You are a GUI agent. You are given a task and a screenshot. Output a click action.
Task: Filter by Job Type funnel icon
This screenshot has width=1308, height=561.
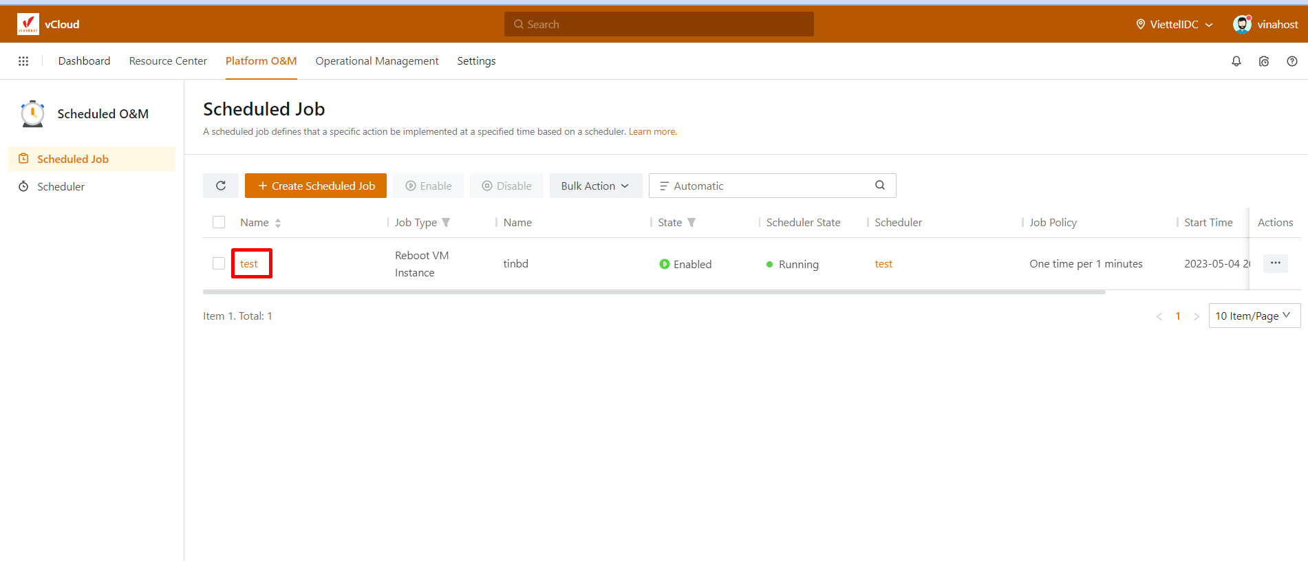(446, 223)
